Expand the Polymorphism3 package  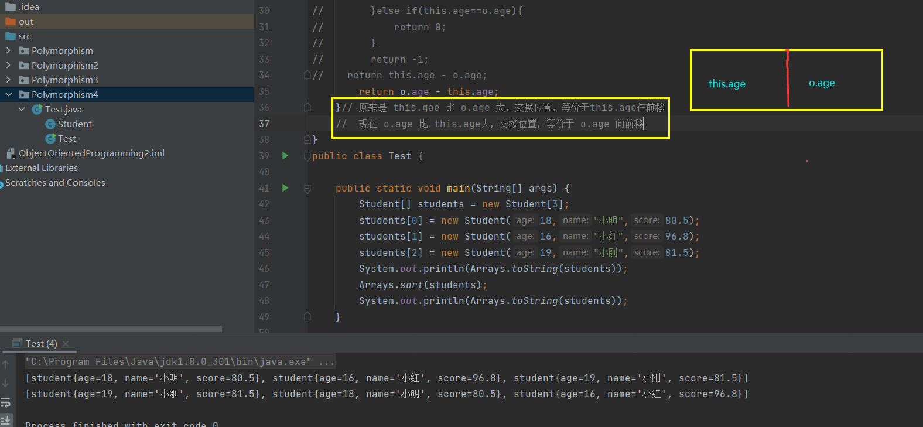[x=8, y=80]
